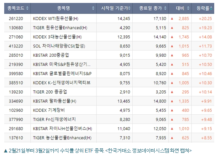Select TIGER 농산물선물Enhanced(H) name
Screen dimensions: 218x155
tap(62, 138)
